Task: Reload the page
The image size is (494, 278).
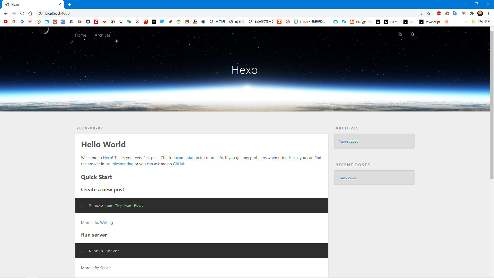Action: pyautogui.click(x=22, y=13)
